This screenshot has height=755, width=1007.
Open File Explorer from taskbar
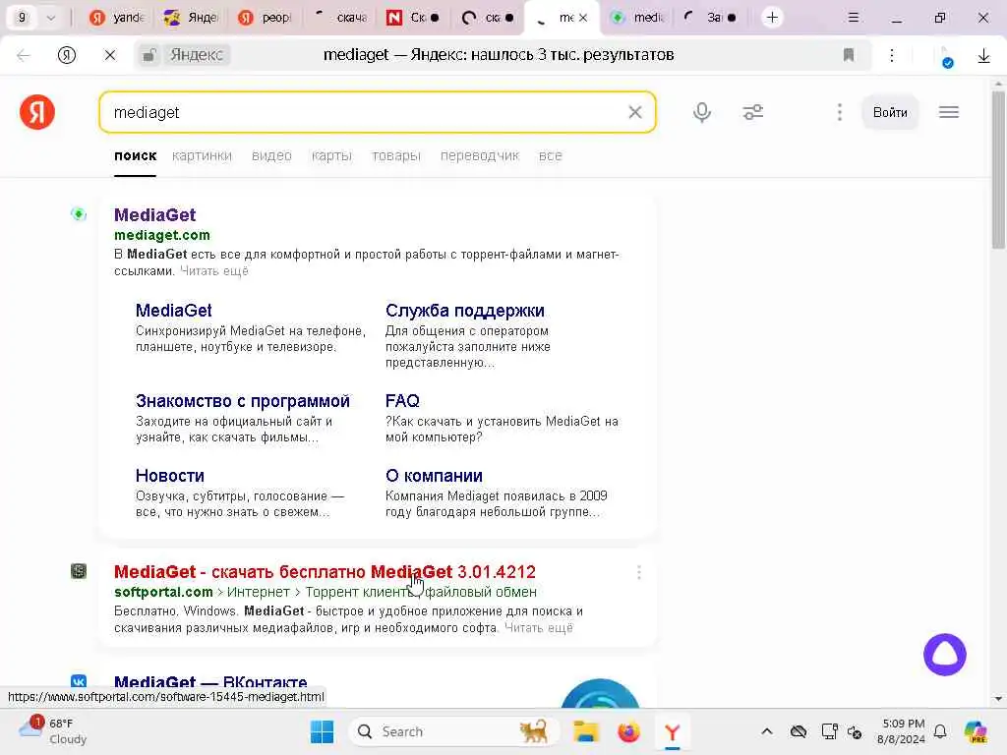pos(586,731)
